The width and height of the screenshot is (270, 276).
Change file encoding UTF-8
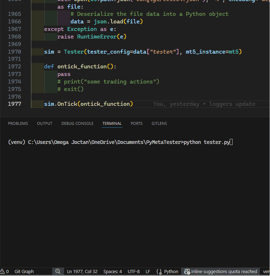[x=134, y=271]
